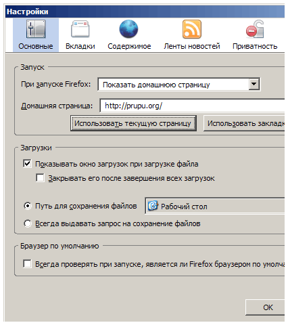The image size is (288, 325).
Task: Switch to the Приватность label
Action: (x=255, y=46)
